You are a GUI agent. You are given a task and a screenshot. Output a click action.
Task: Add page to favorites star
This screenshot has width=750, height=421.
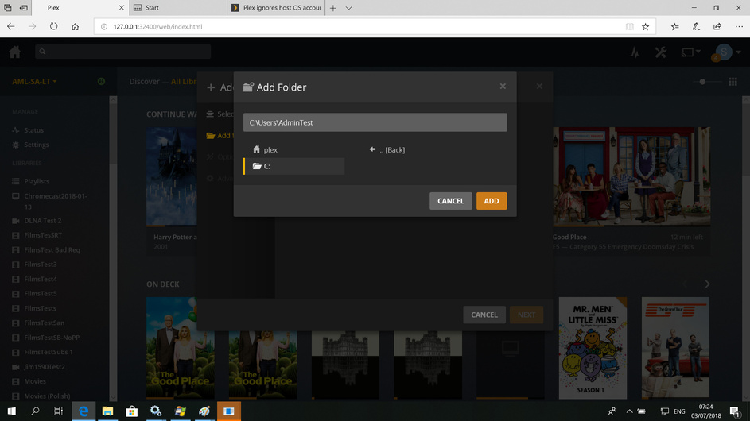[x=645, y=27]
